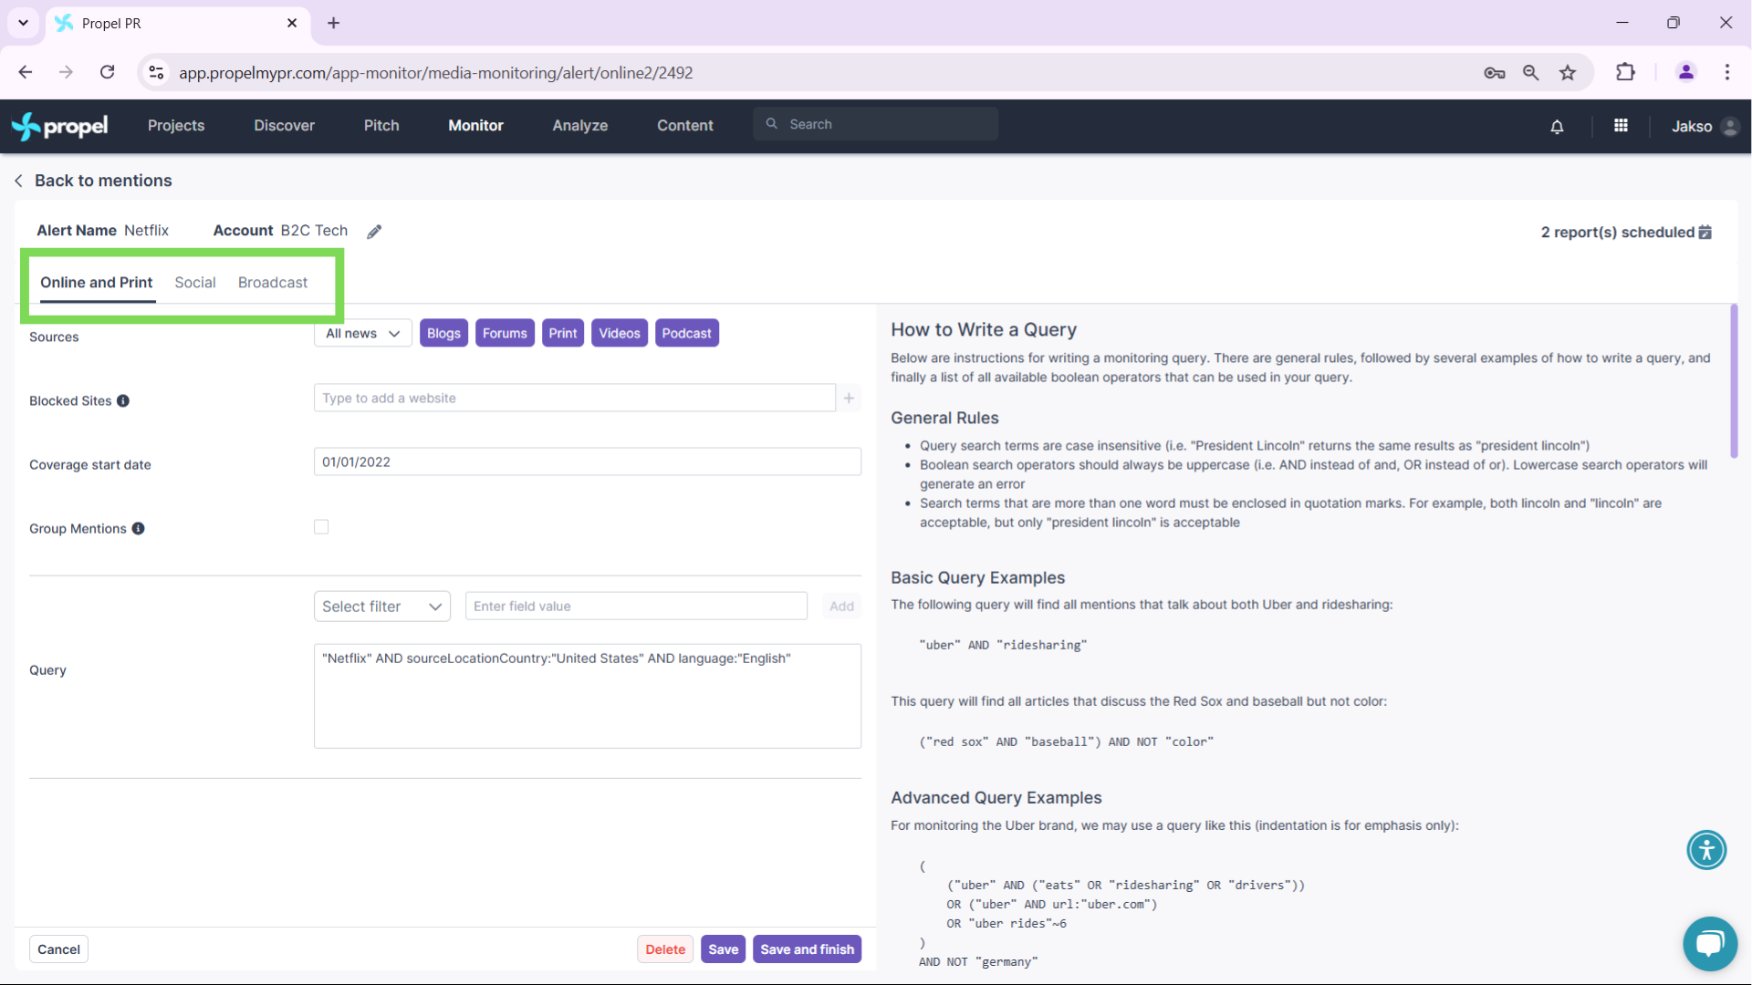The image size is (1752, 985).
Task: Click the Add filter button
Action: click(841, 607)
